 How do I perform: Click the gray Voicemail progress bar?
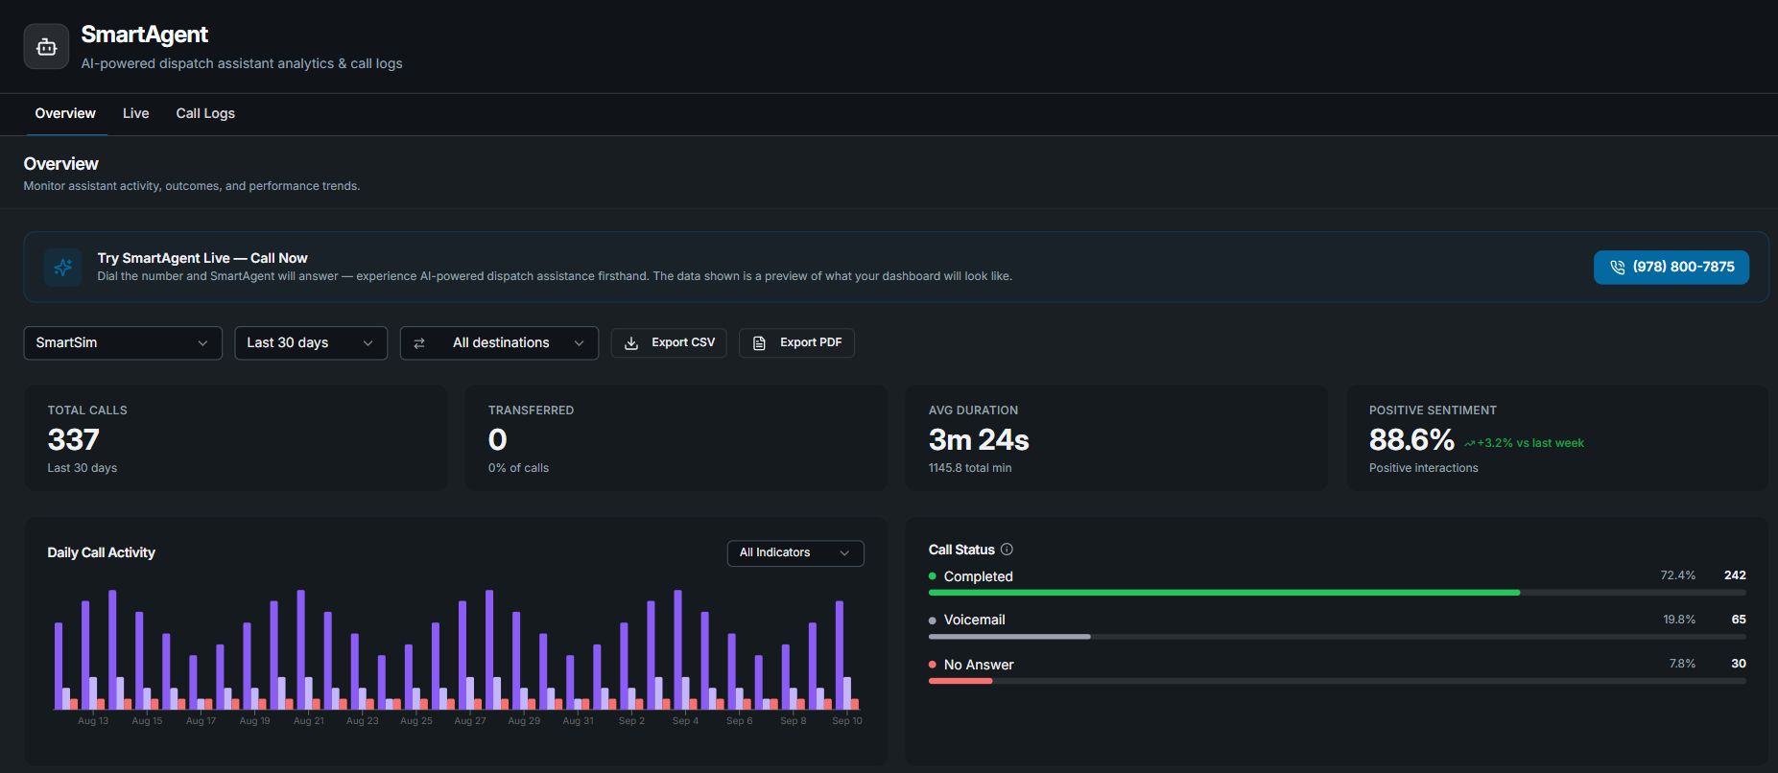click(x=1009, y=637)
